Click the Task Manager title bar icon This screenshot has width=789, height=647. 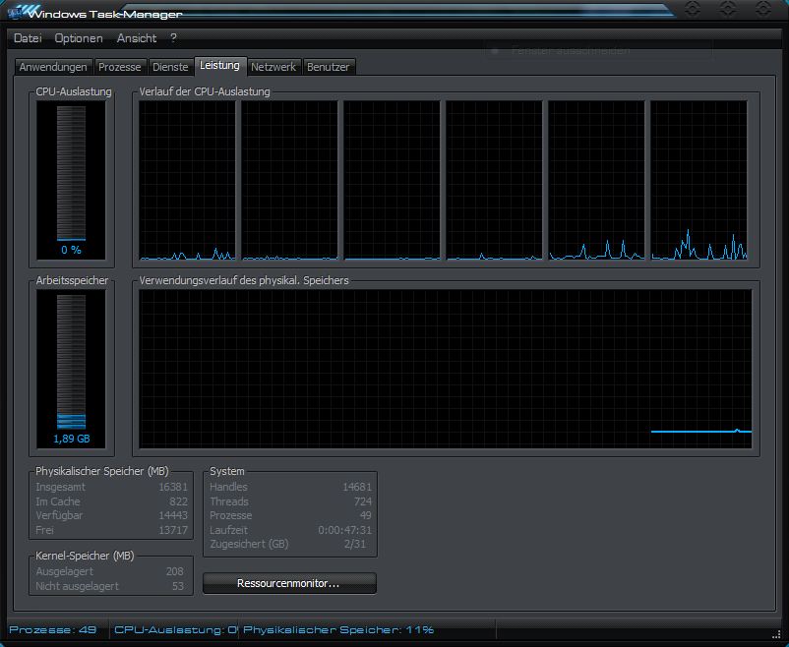15,12
